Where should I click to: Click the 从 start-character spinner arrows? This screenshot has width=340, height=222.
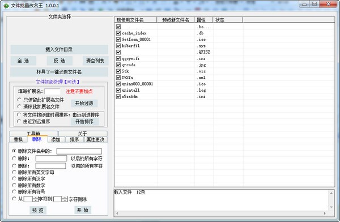(35, 199)
